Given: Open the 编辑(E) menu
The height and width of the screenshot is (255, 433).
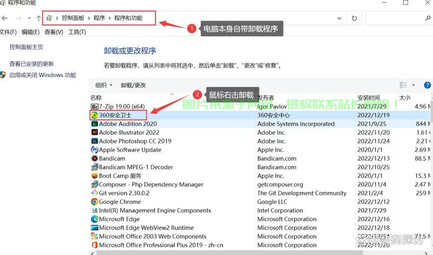Looking at the screenshot, I should tap(31, 32).
